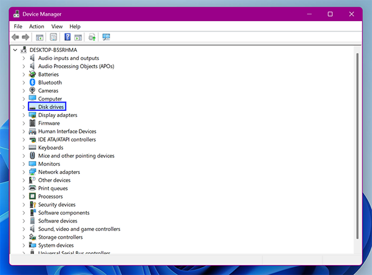Screen dimensions: 372x275
Task: Select Other devices label
Action: point(55,180)
